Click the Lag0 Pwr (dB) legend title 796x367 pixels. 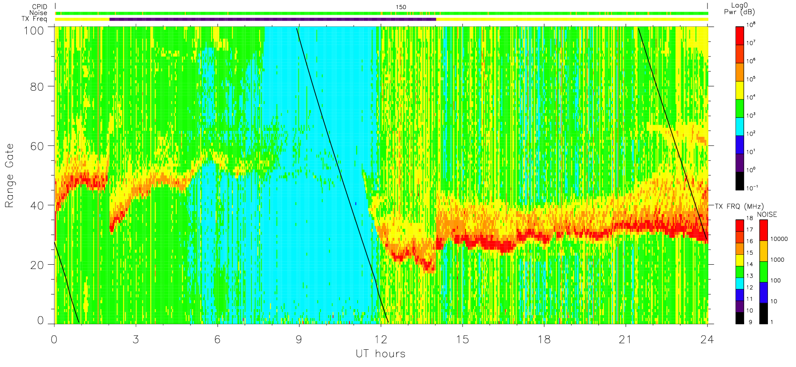pyautogui.click(x=739, y=9)
